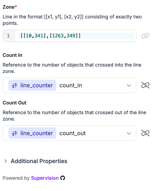Image resolution: width=153 pixels, height=191 pixels.
Task: Open the GitHub icon next to Supervision
Action: [63, 178]
